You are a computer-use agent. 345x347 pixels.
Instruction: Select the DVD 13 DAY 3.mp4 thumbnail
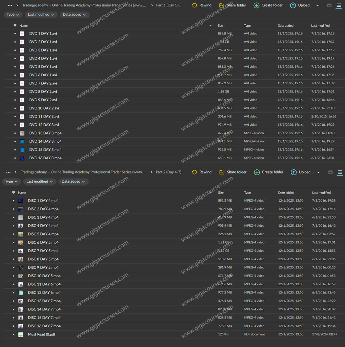point(22,133)
